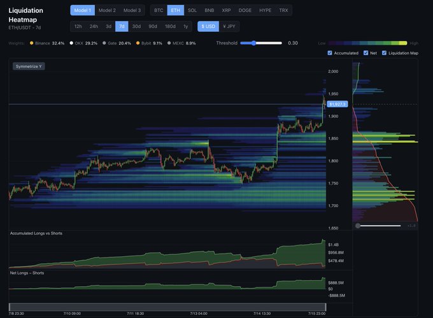Click the $1,927.3 current price label
The image size is (433, 318).
[x=337, y=104]
